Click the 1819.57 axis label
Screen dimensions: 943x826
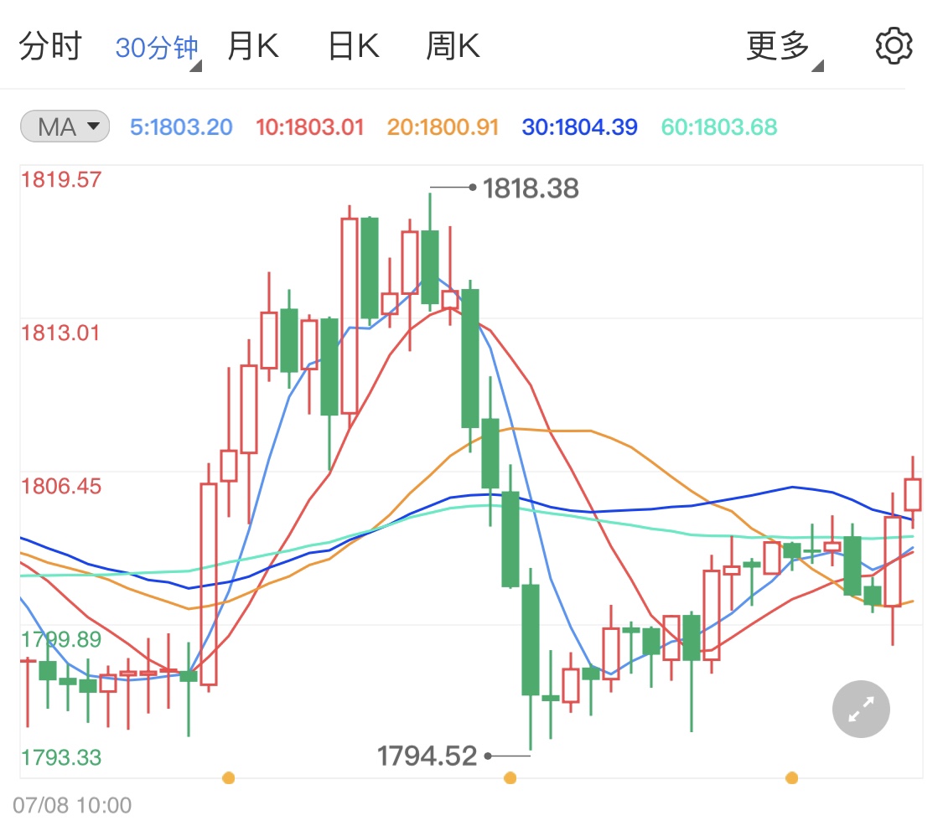(61, 180)
